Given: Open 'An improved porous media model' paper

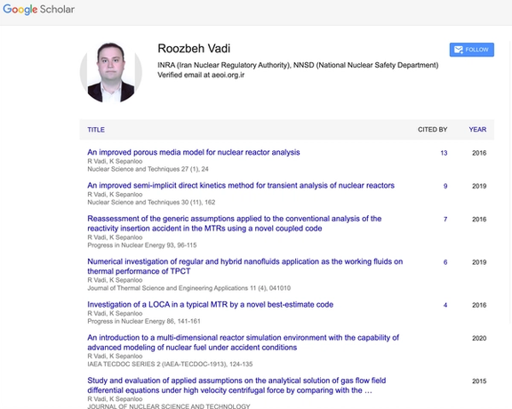Looking at the screenshot, I should [193, 152].
